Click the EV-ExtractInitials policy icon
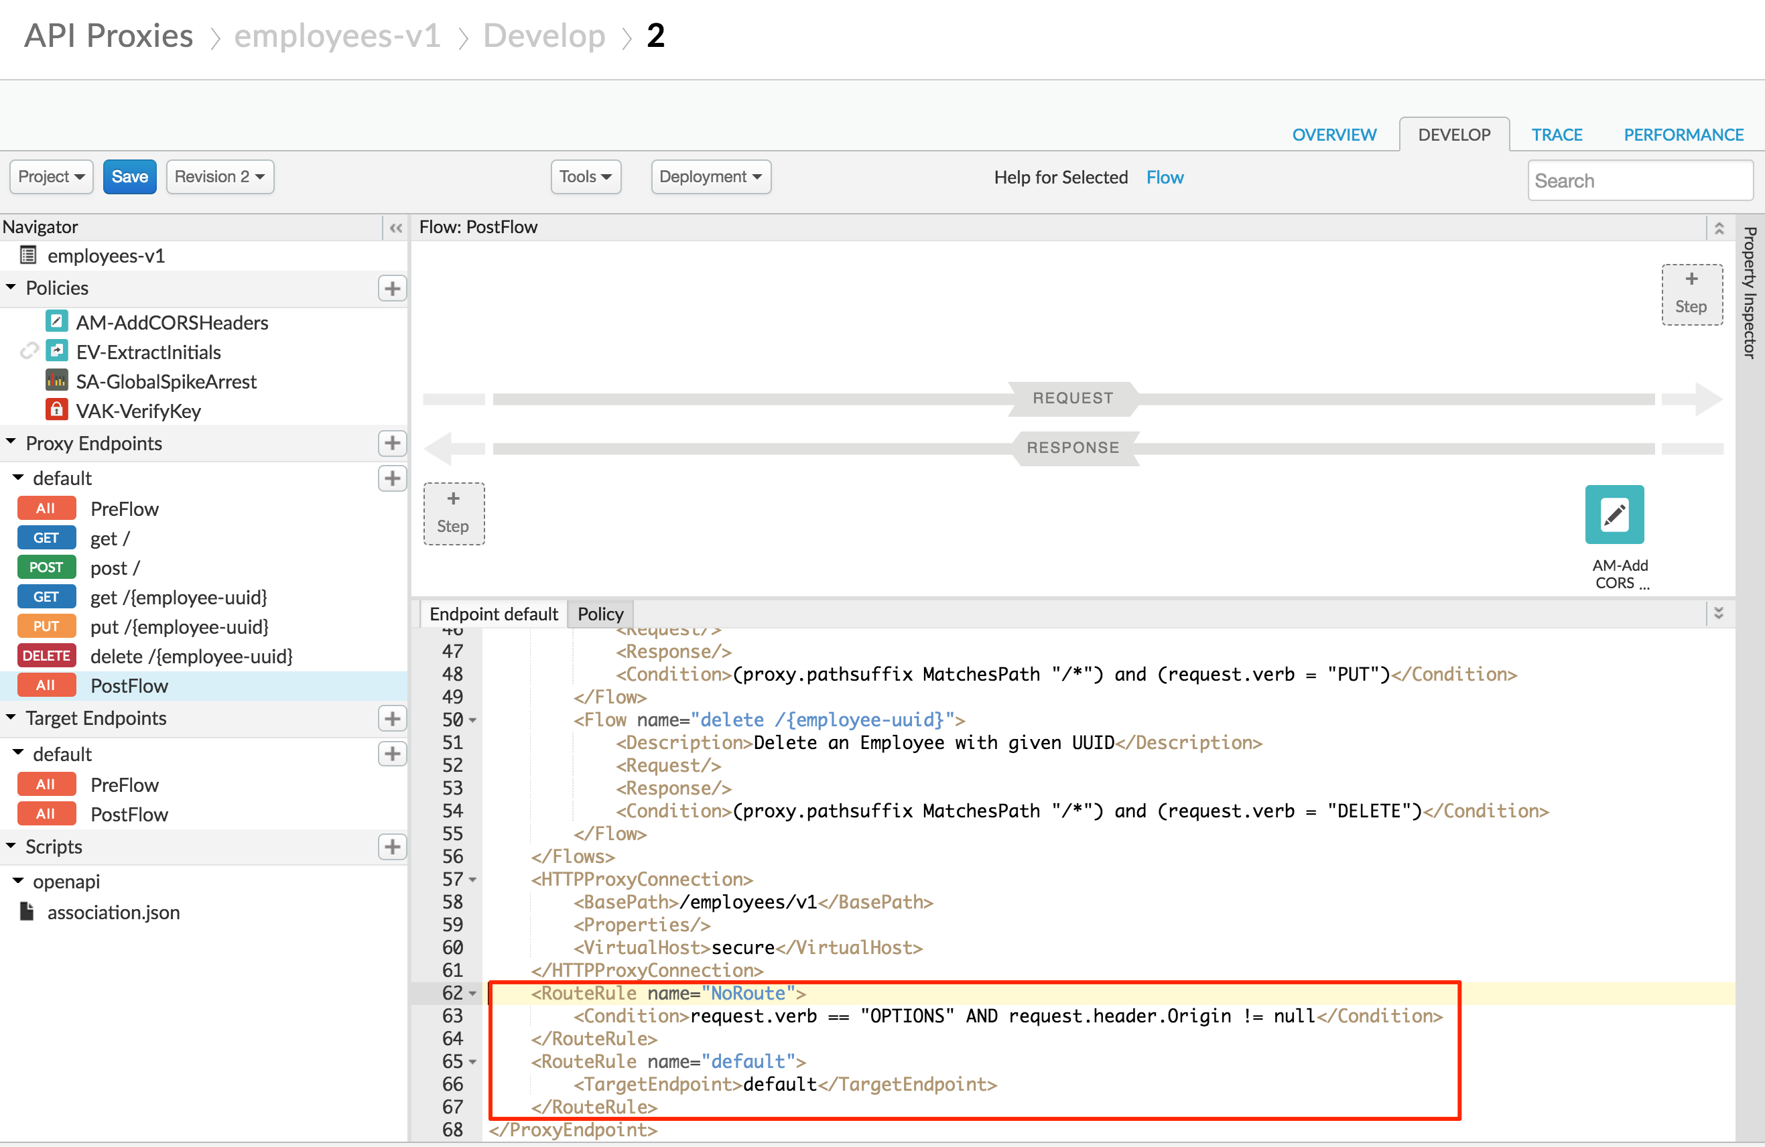This screenshot has height=1147, width=1765. coord(56,350)
